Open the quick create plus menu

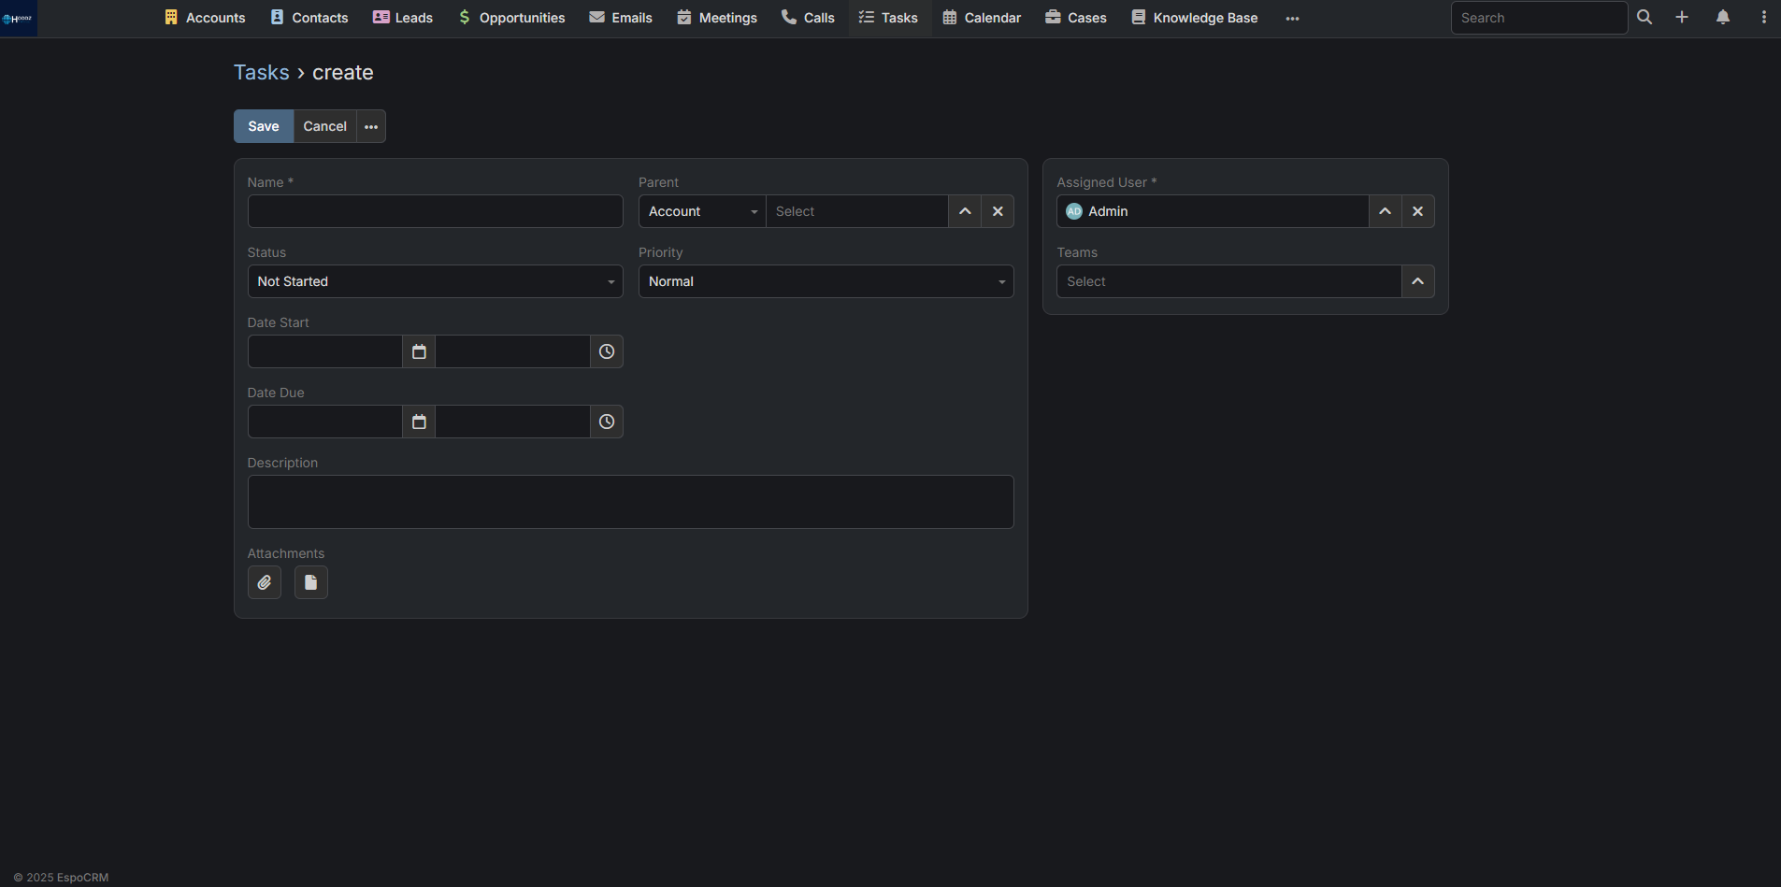click(x=1682, y=18)
